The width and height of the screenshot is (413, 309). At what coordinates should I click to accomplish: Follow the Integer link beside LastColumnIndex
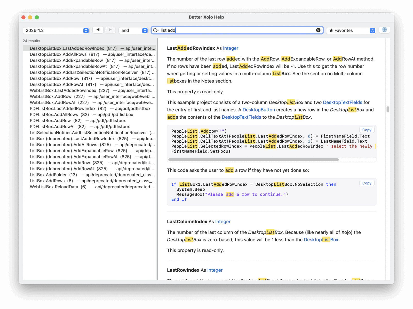[223, 222]
